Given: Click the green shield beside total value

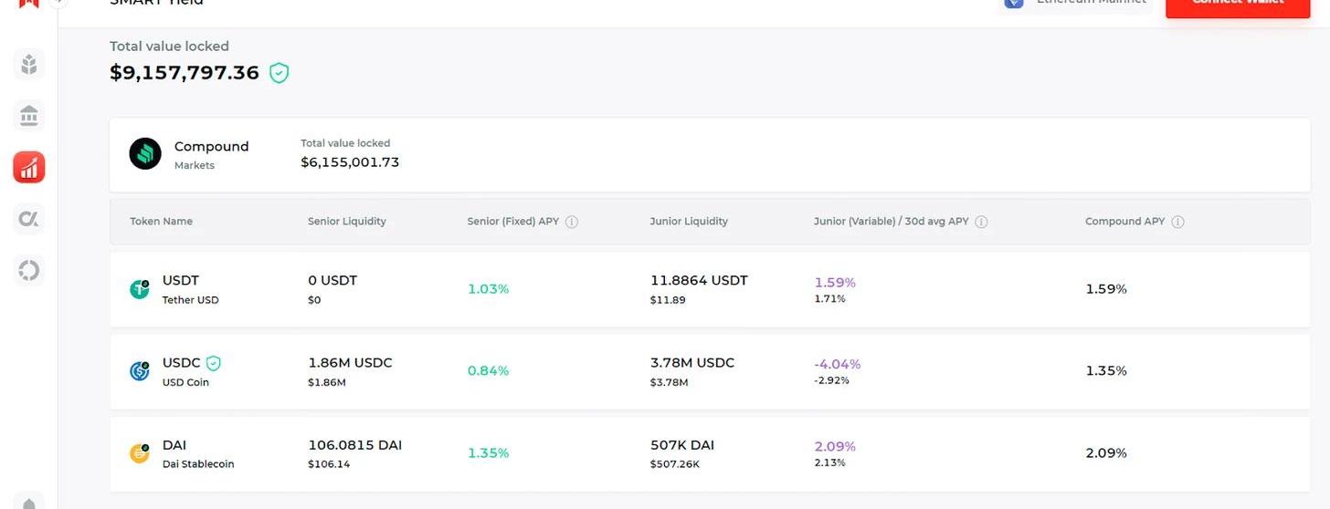Looking at the screenshot, I should [280, 73].
